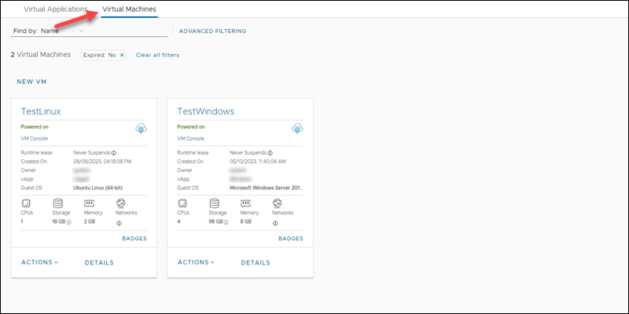The image size is (629, 314).
Task: Open the TestWindows VM title link
Action: tap(206, 111)
